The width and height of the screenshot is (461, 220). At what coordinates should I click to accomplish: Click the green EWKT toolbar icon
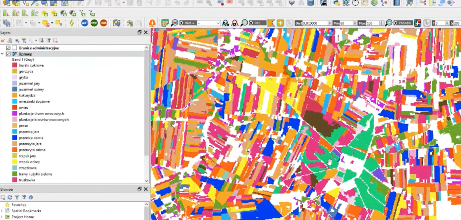point(94,23)
